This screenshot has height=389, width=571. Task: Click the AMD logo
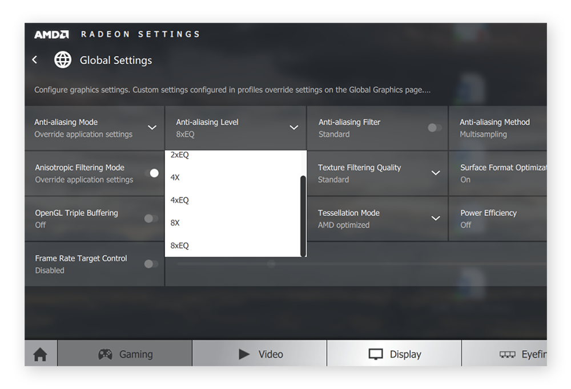click(51, 35)
